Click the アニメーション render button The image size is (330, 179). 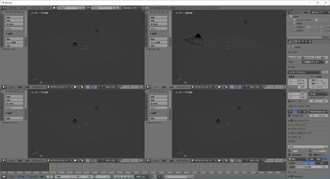point(307,57)
